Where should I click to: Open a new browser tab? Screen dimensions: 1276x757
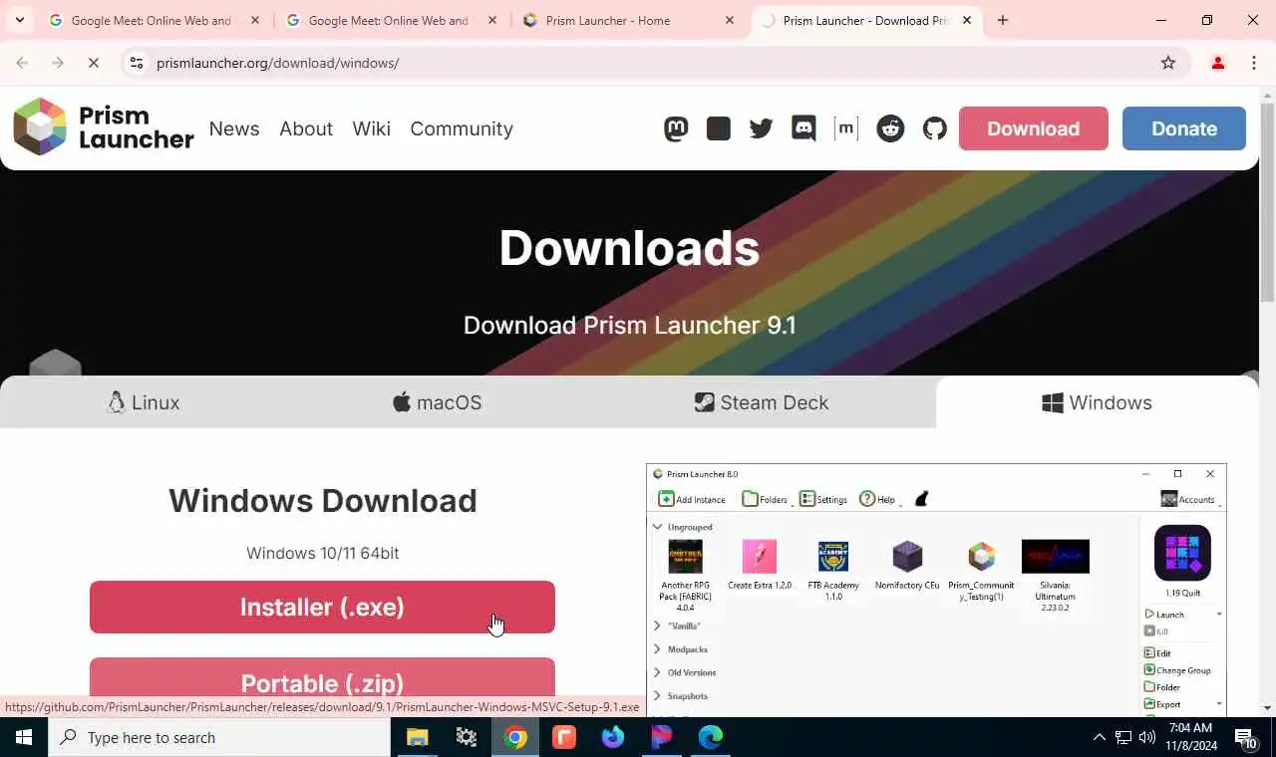point(1003,20)
